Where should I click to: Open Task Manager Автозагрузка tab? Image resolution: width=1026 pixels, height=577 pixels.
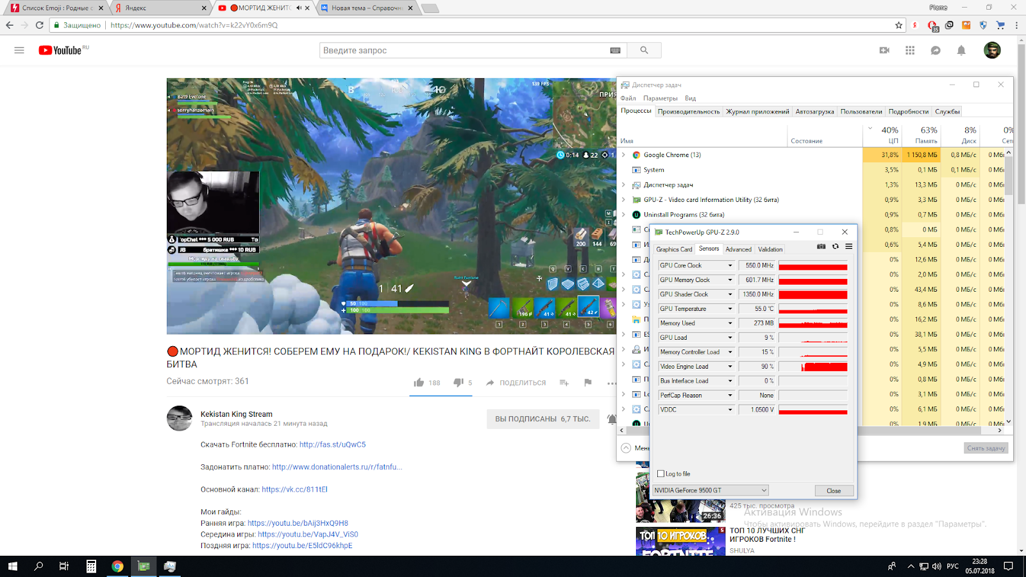pyautogui.click(x=815, y=112)
